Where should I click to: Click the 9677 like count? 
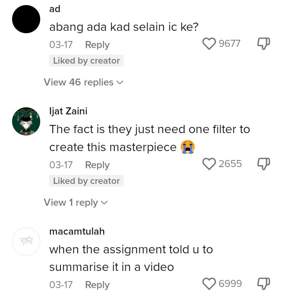[229, 44]
